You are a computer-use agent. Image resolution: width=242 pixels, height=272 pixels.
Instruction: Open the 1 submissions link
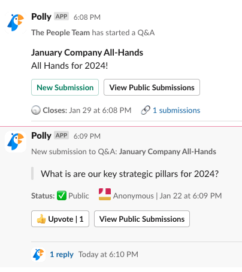tap(177, 110)
